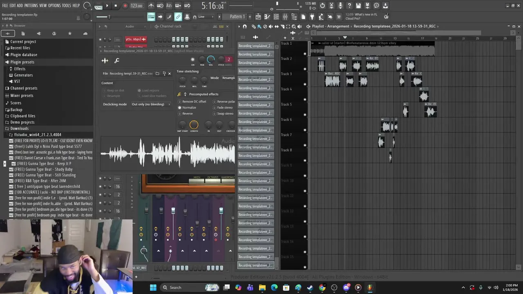Click the 123.000 tempo field
The image size is (523, 294).
(136, 6)
